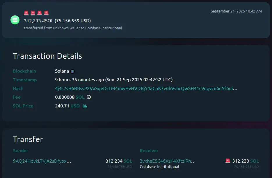
Task: Click the Solana icon beside Blockchain value
Action: [x=72, y=71]
